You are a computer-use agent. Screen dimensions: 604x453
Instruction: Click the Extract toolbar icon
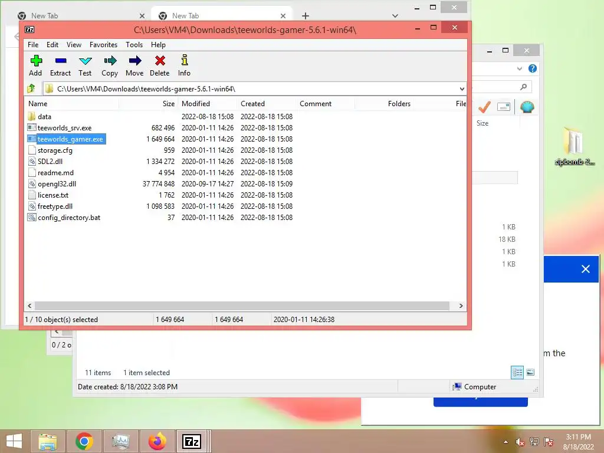tap(61, 61)
